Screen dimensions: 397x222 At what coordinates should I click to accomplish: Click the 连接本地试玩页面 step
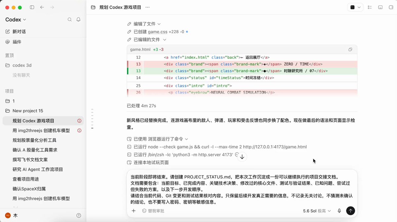[148, 163]
